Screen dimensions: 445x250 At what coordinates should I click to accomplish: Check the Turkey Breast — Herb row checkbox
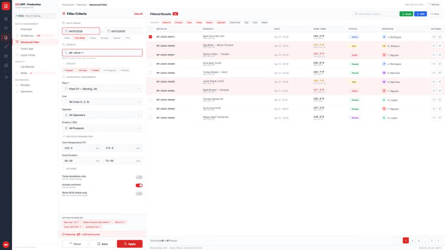[150, 73]
